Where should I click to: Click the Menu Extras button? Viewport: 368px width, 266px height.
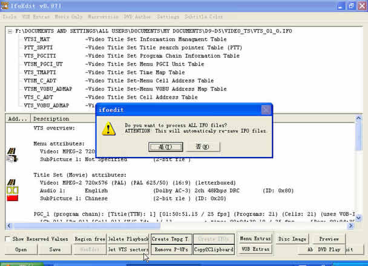(255, 239)
